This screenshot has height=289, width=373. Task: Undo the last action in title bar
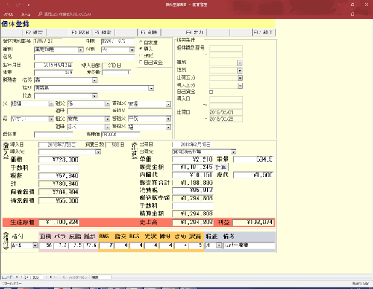8,4
